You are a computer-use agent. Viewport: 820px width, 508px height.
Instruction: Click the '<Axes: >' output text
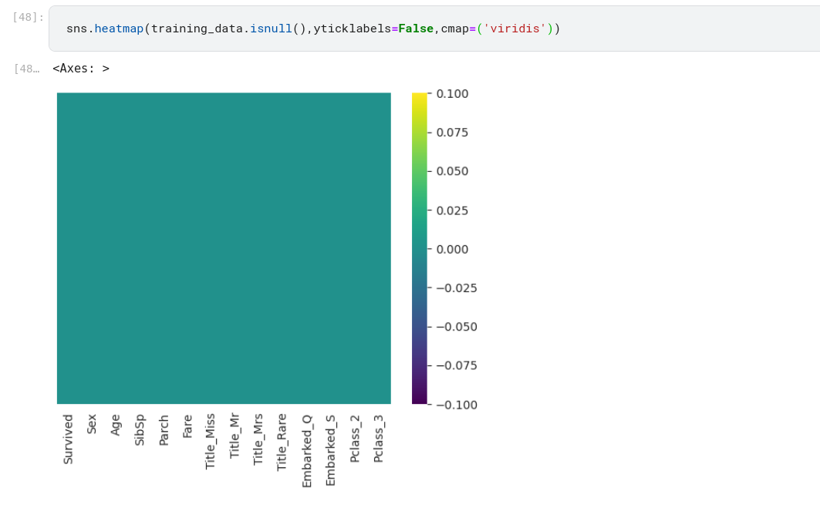tap(81, 69)
